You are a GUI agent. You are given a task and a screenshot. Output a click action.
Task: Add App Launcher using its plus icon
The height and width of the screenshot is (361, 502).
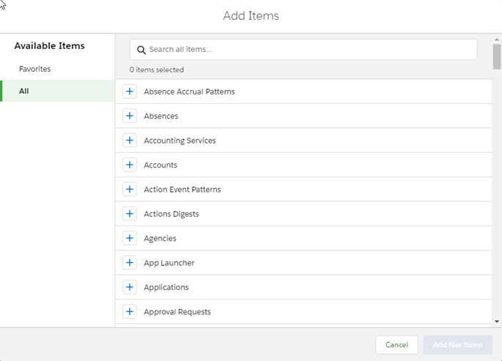(130, 262)
